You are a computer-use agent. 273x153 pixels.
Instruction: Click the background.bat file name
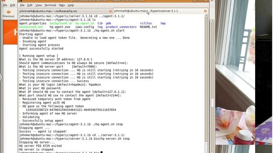coord(31,27)
